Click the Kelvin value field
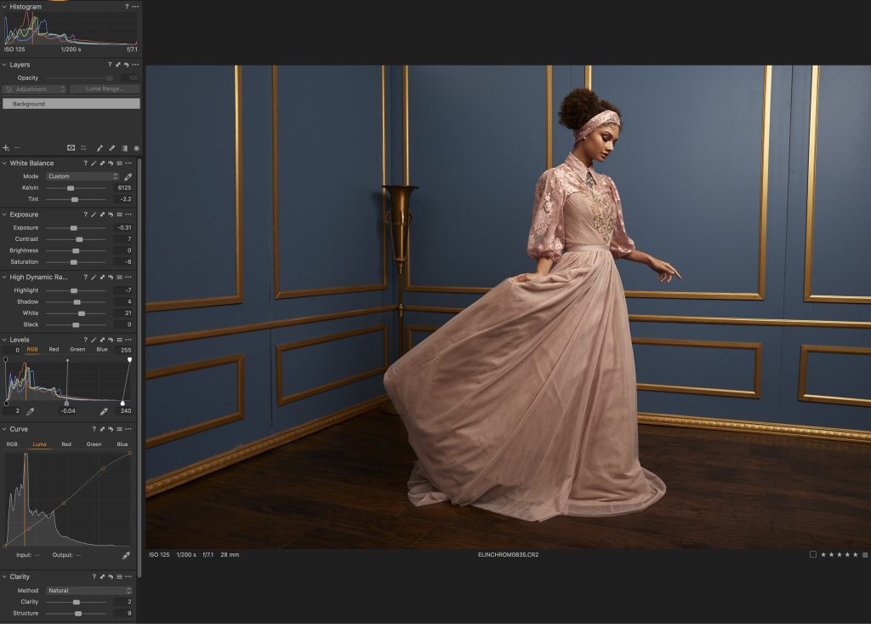 (x=124, y=187)
